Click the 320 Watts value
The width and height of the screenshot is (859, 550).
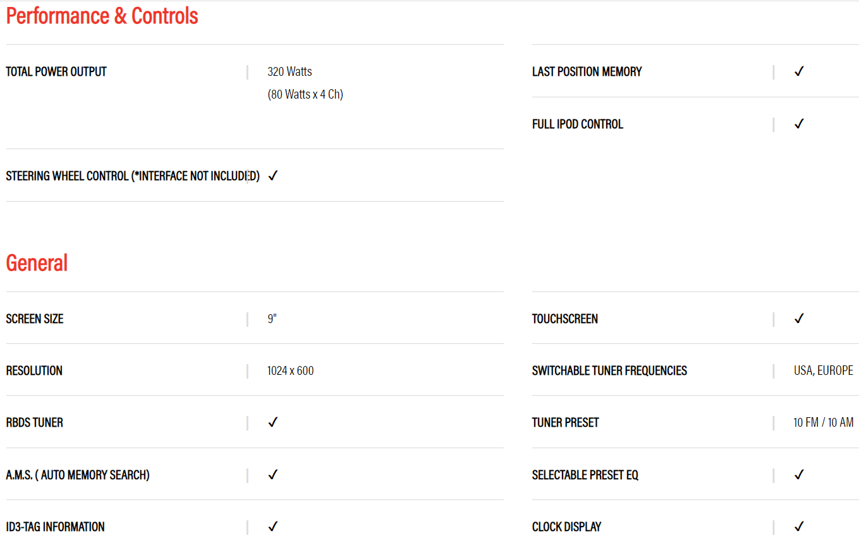pos(289,71)
